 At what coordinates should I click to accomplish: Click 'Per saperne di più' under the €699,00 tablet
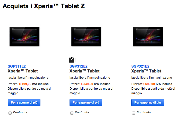coord(148,103)
